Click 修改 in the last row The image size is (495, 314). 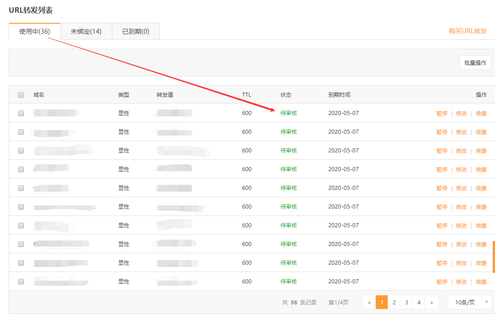(461, 282)
